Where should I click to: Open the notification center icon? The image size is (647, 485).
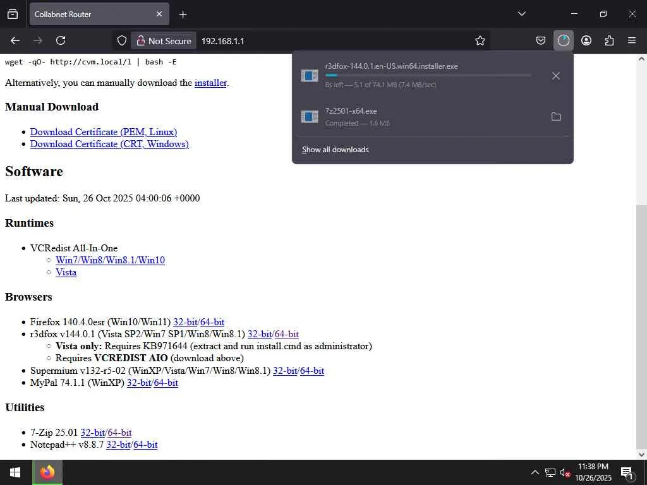tap(627, 472)
